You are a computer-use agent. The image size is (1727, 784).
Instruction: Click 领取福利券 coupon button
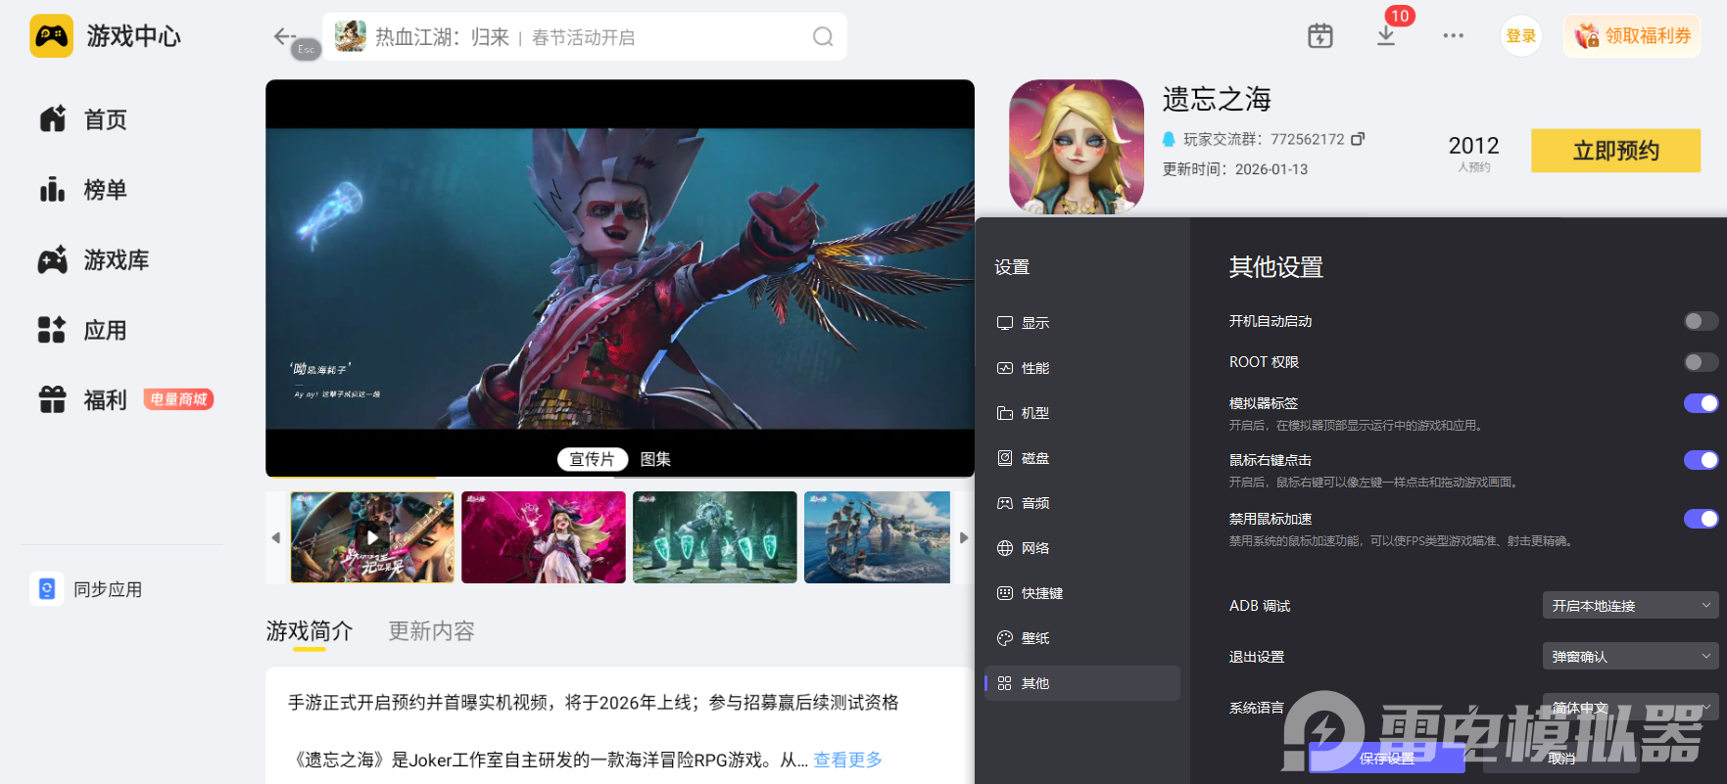[x=1632, y=36]
